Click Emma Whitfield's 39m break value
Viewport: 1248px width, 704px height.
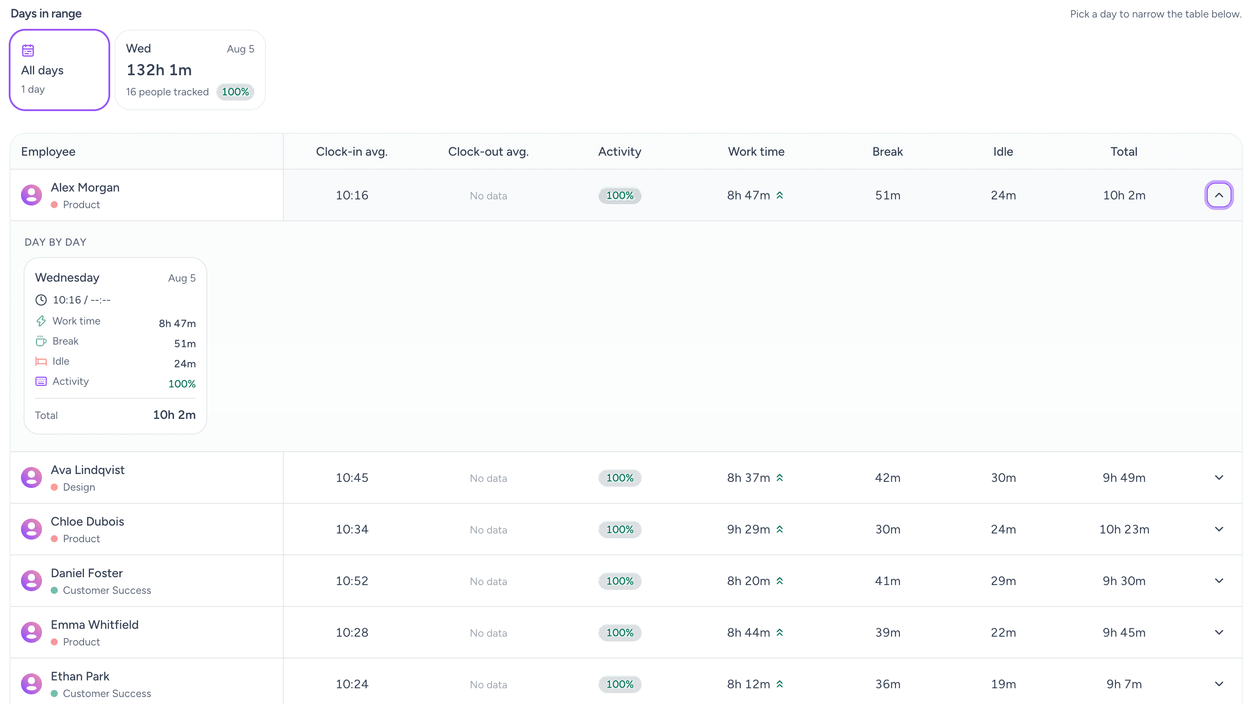point(888,632)
